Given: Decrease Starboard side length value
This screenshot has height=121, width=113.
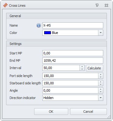Looking at the screenshot, I should pos(101,84).
